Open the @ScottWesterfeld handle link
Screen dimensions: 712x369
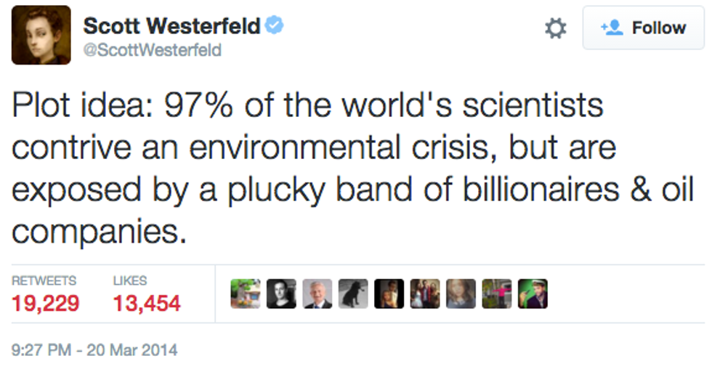pos(152,50)
